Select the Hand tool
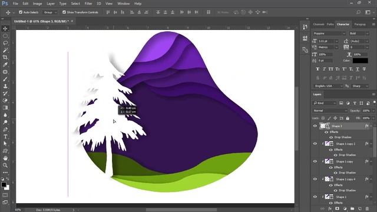 pos(5,158)
